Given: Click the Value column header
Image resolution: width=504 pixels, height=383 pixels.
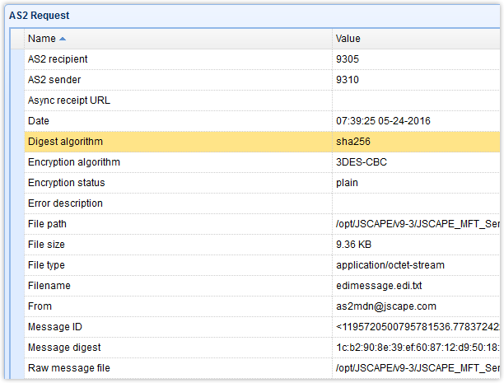Looking at the screenshot, I should point(348,39).
